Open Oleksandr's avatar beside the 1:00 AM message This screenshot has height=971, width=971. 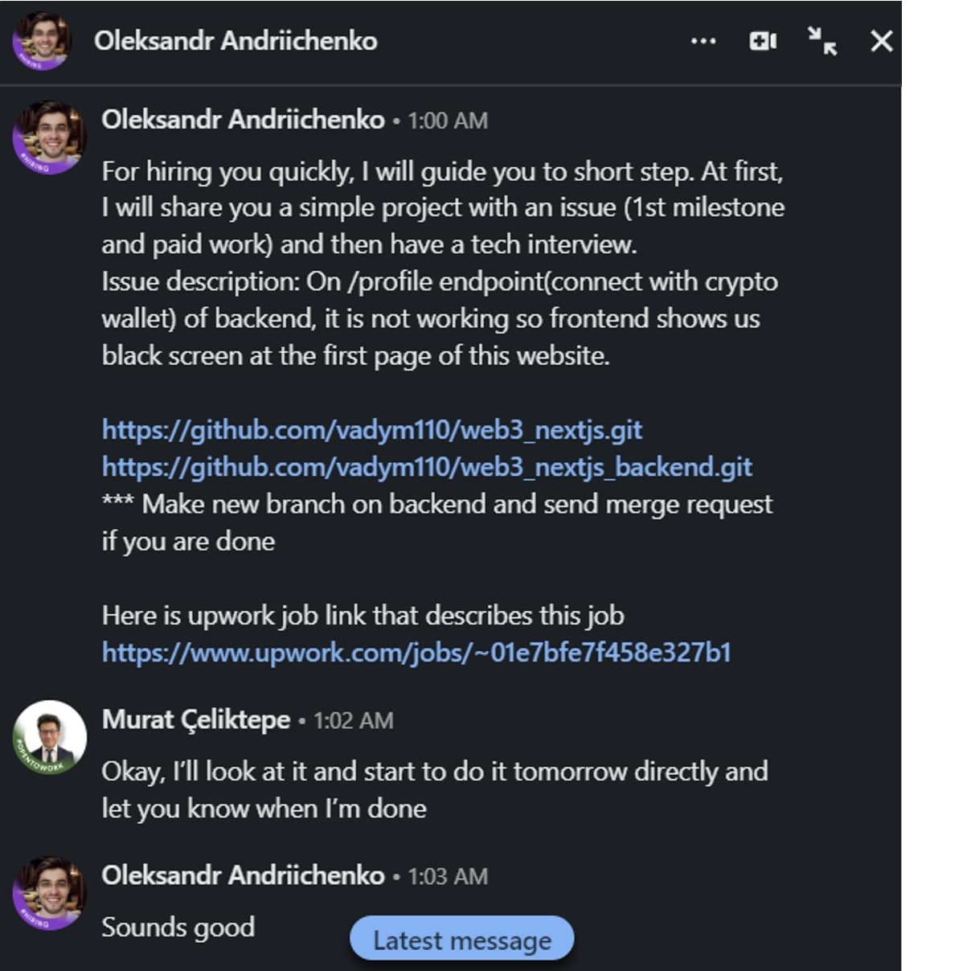pyautogui.click(x=49, y=137)
